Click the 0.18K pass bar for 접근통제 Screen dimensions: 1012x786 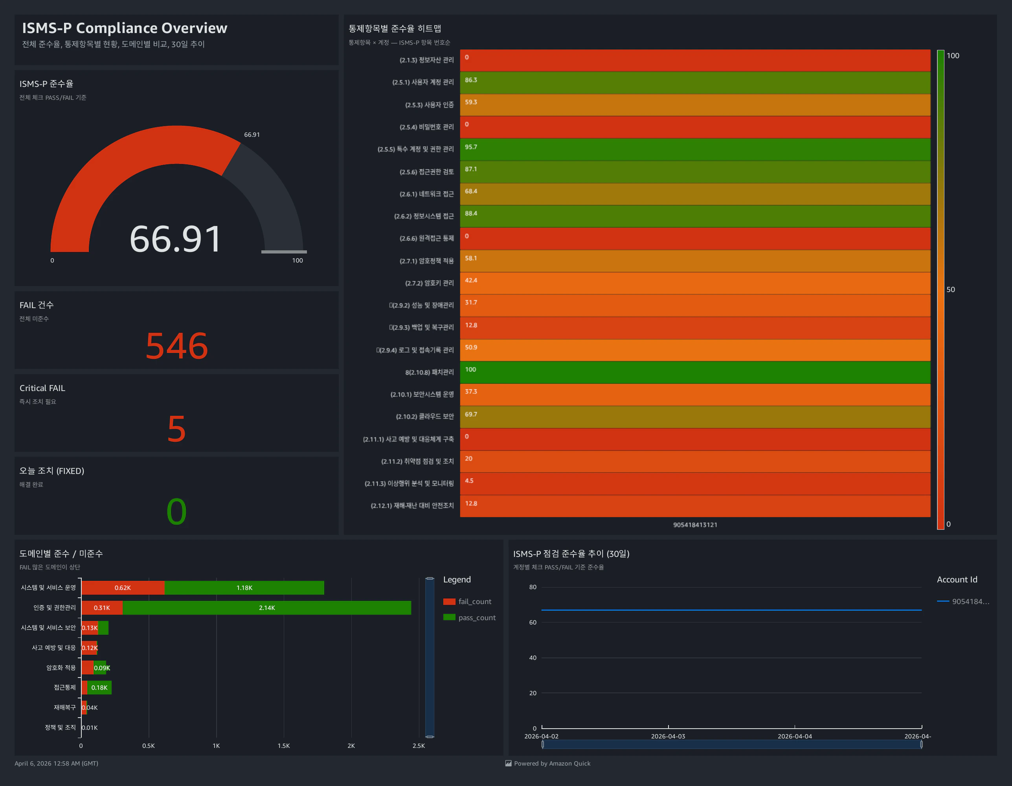point(99,687)
